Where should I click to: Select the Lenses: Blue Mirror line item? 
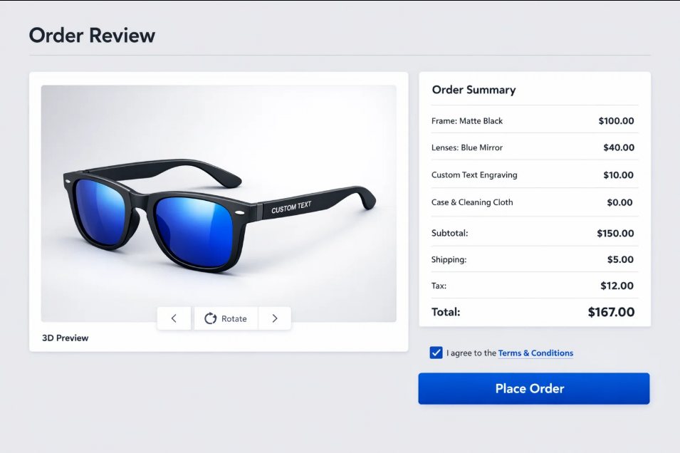533,147
